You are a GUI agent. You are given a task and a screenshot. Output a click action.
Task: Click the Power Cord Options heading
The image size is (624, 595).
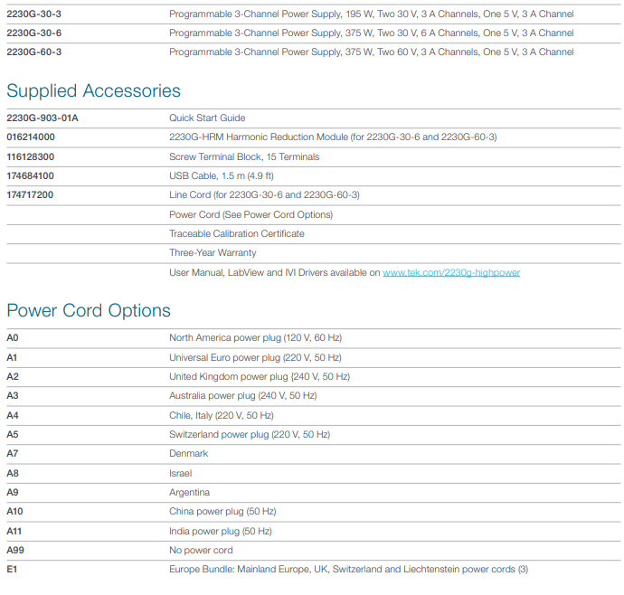(89, 311)
